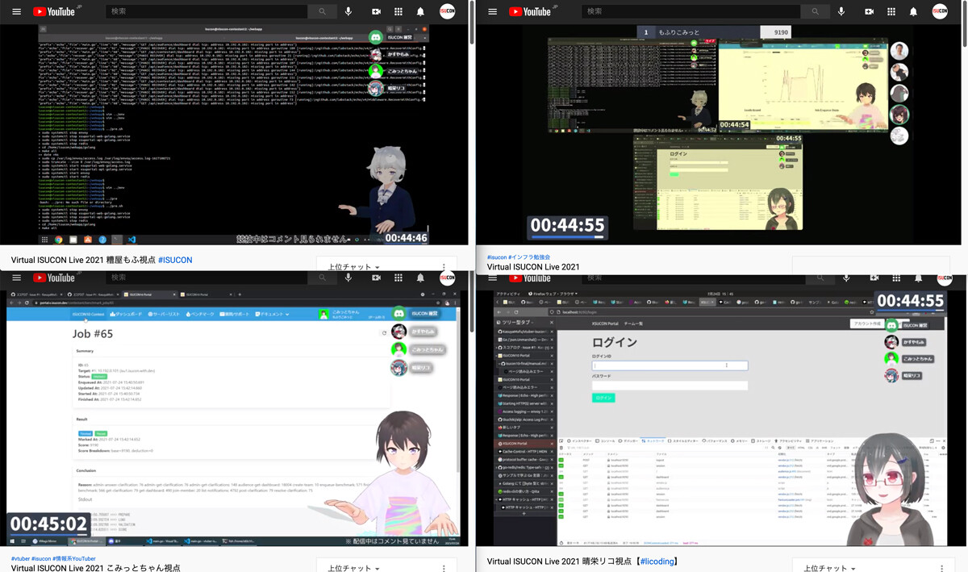Open chat three-dot menu in こみっとちゃん視点 window
The width and height of the screenshot is (968, 572).
[x=444, y=567]
